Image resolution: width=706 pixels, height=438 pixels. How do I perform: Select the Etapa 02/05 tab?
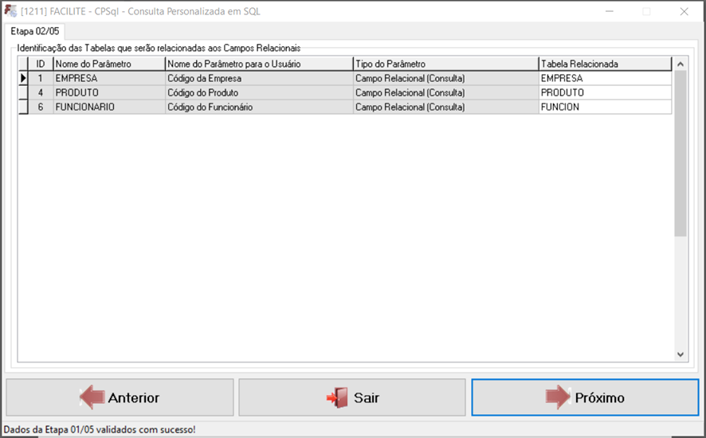click(x=35, y=31)
